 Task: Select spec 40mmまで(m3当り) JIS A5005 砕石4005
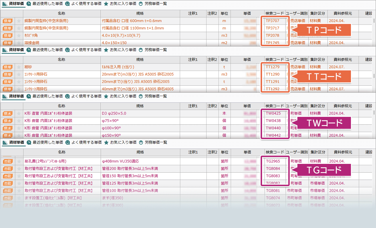click(x=140, y=89)
